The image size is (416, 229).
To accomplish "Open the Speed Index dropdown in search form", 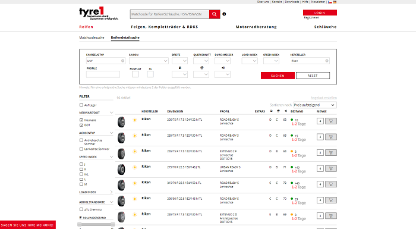I will 271,61.
